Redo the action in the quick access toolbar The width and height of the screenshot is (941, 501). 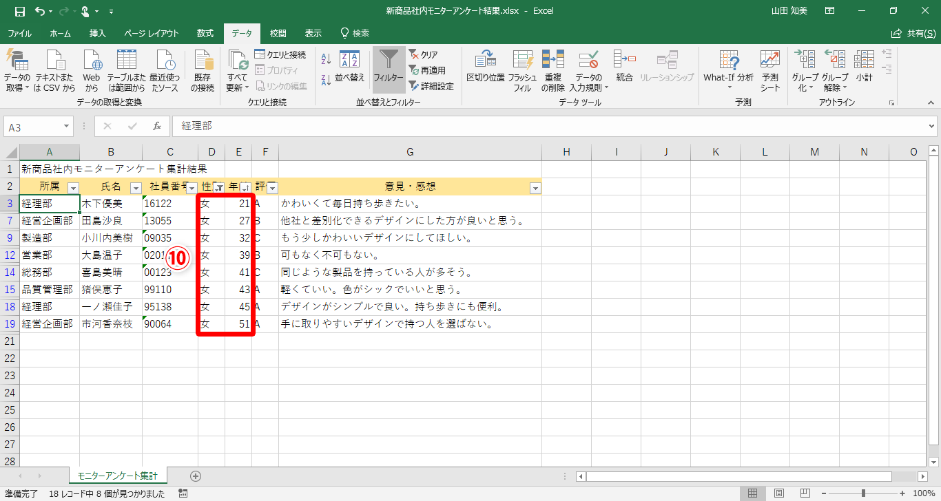(x=65, y=11)
